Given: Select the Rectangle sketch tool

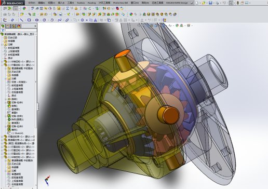Looking at the screenshot, I should [x=29, y=20].
